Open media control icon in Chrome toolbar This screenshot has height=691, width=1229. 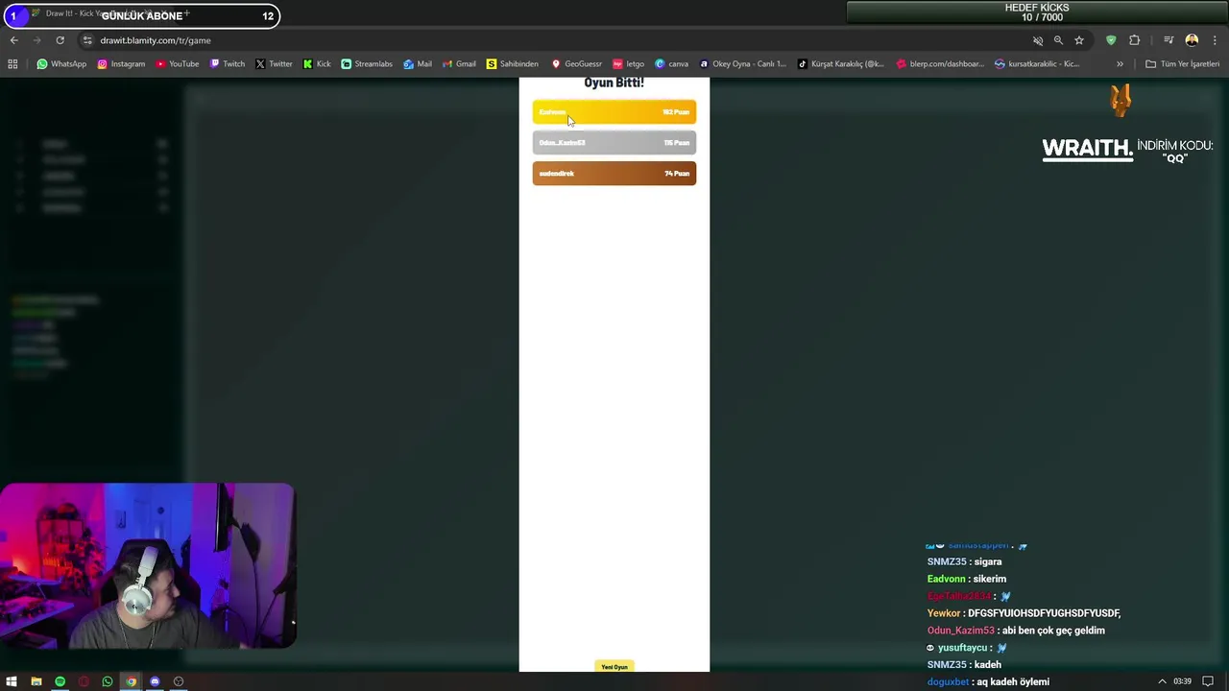point(1169,40)
